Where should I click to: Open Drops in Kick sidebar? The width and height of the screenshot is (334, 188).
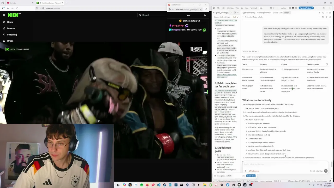pyautogui.click(x=8, y=41)
